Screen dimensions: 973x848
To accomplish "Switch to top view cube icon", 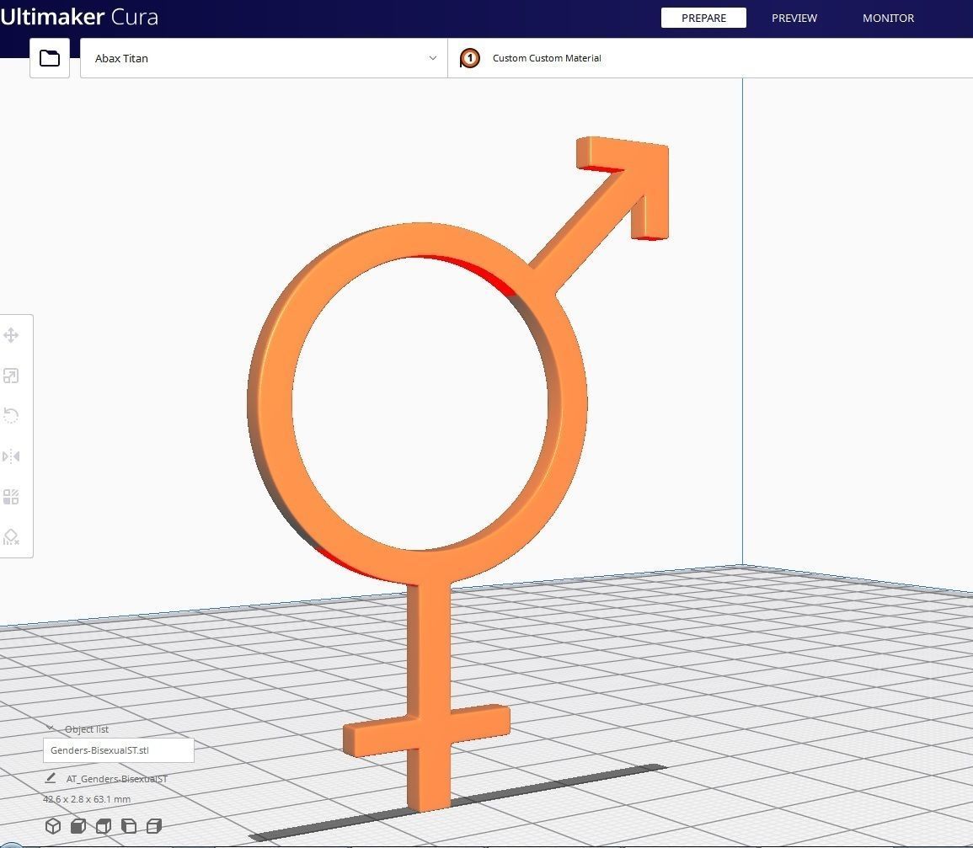I will (104, 825).
